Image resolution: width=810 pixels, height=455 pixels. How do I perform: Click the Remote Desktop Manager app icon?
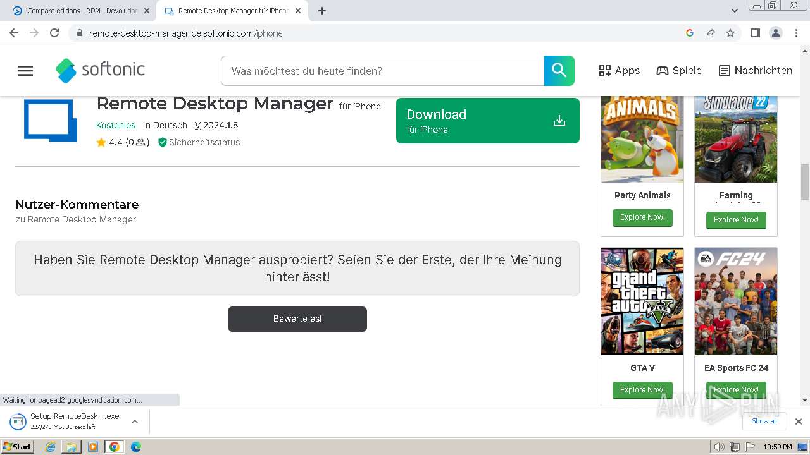pyautogui.click(x=51, y=119)
